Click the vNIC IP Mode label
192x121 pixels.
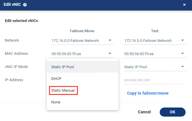coord(16,67)
